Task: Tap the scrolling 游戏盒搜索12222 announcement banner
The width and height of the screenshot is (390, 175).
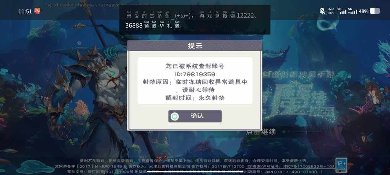Action: click(195, 19)
